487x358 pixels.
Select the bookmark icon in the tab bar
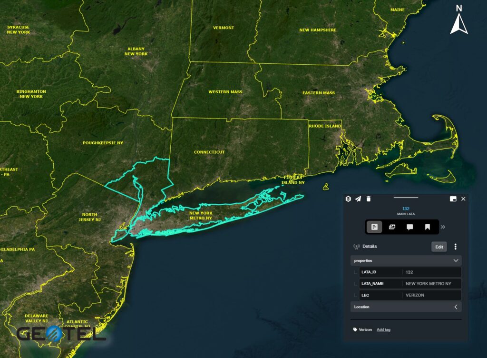tap(427, 227)
